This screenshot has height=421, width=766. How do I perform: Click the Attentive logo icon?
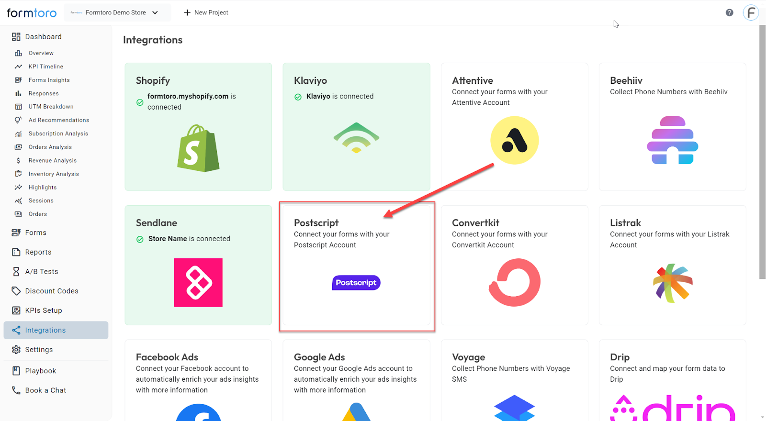pyautogui.click(x=515, y=140)
